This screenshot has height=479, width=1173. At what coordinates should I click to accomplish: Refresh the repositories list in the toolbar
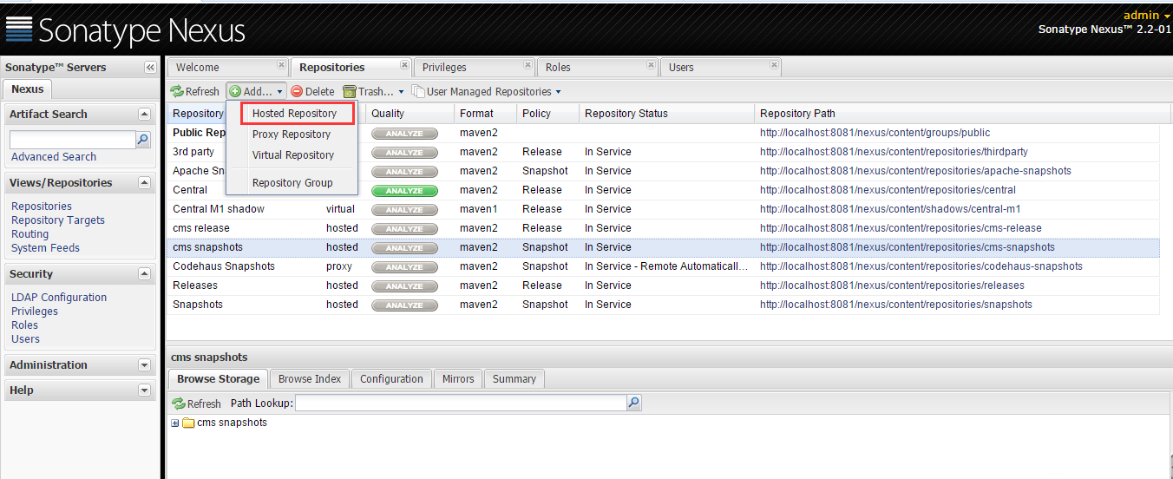click(195, 91)
